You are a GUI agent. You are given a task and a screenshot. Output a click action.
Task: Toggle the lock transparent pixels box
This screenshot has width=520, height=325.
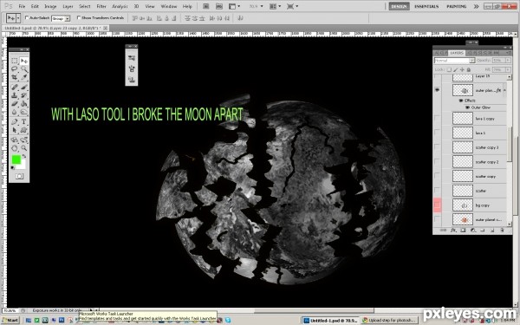449,69
